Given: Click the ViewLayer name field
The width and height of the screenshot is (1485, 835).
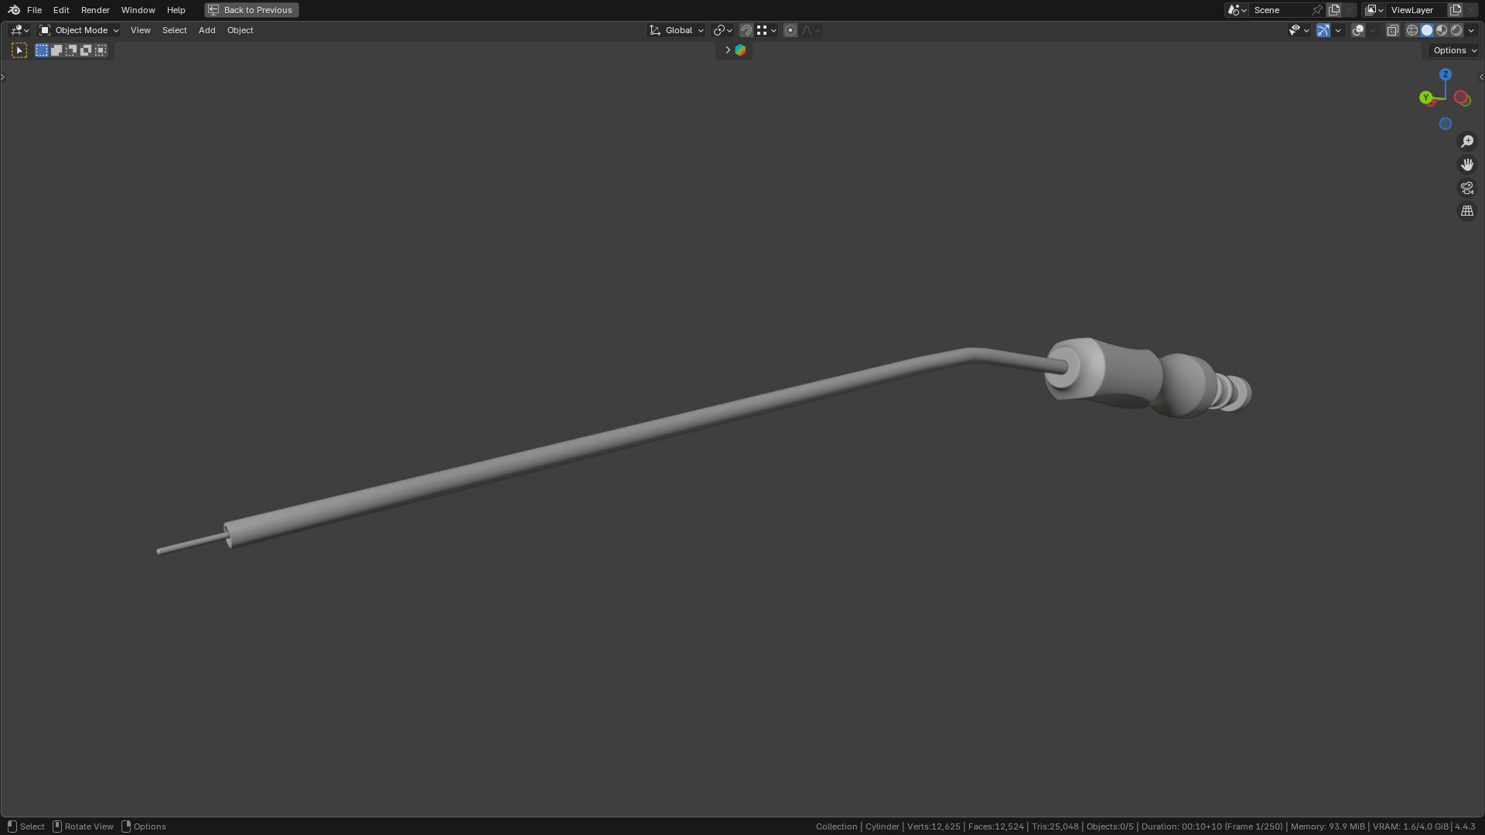Looking at the screenshot, I should pyautogui.click(x=1415, y=10).
